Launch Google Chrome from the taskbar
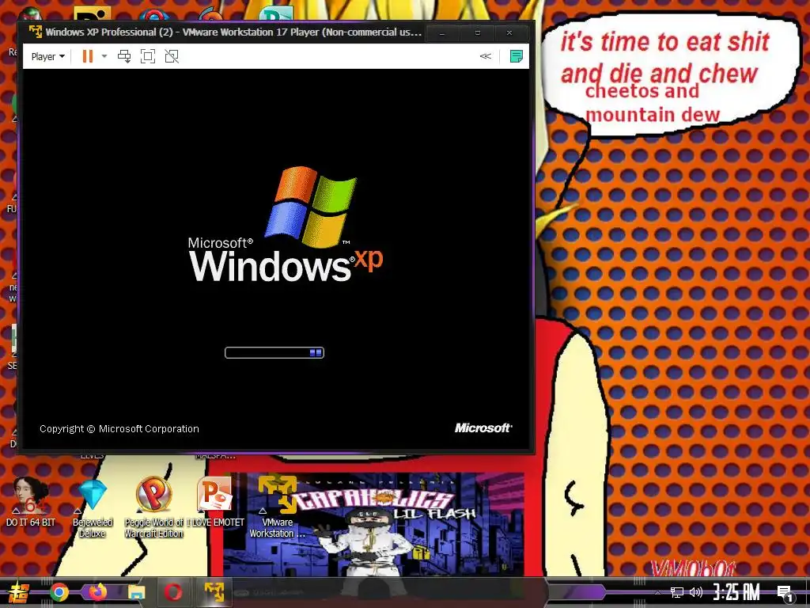Screen dimensions: 810x608 coord(59,592)
